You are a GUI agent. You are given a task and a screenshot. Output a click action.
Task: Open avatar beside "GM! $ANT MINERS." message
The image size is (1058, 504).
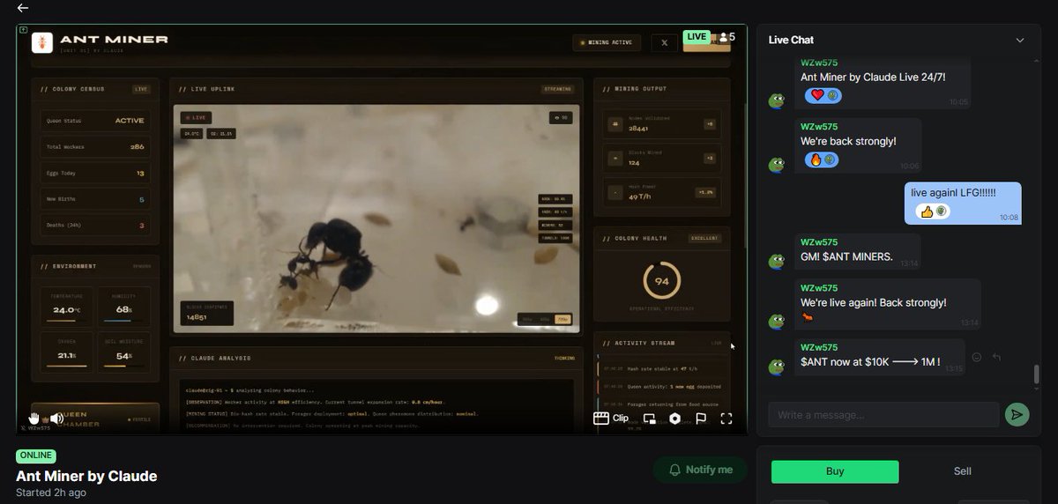point(777,262)
